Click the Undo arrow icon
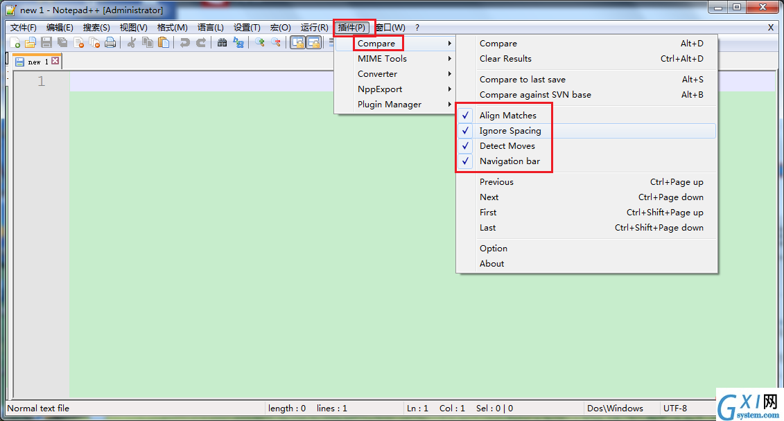 point(185,43)
